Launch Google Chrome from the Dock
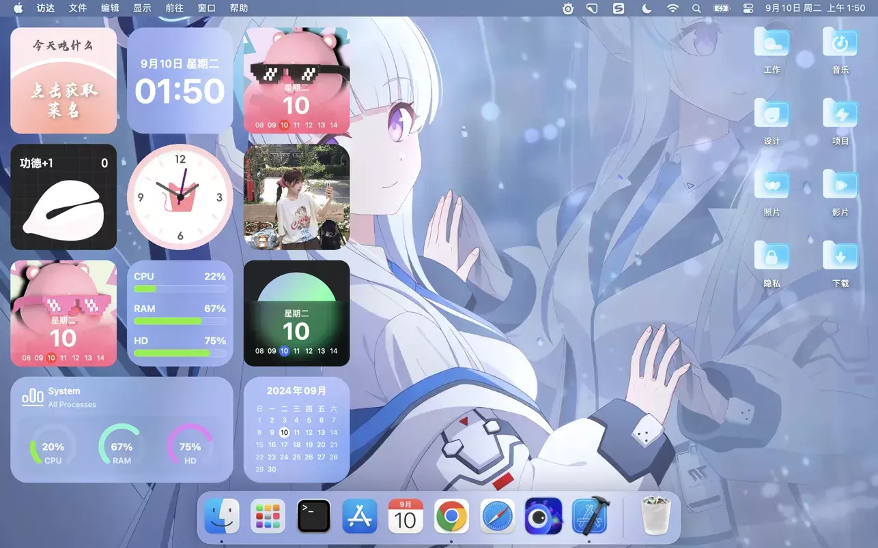The image size is (878, 548). click(451, 516)
